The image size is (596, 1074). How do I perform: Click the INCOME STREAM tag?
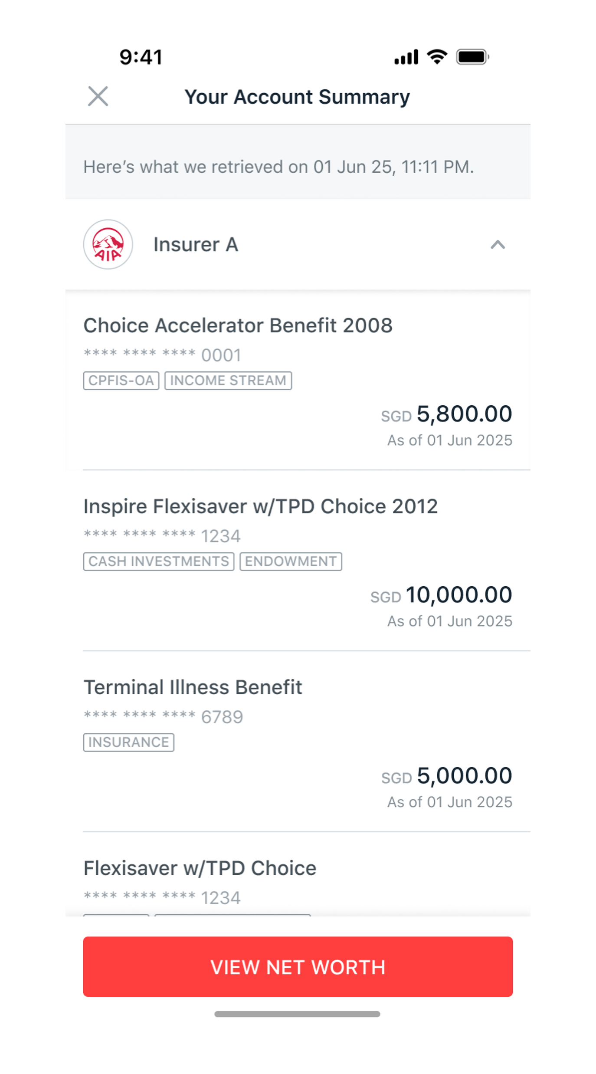pyautogui.click(x=228, y=381)
